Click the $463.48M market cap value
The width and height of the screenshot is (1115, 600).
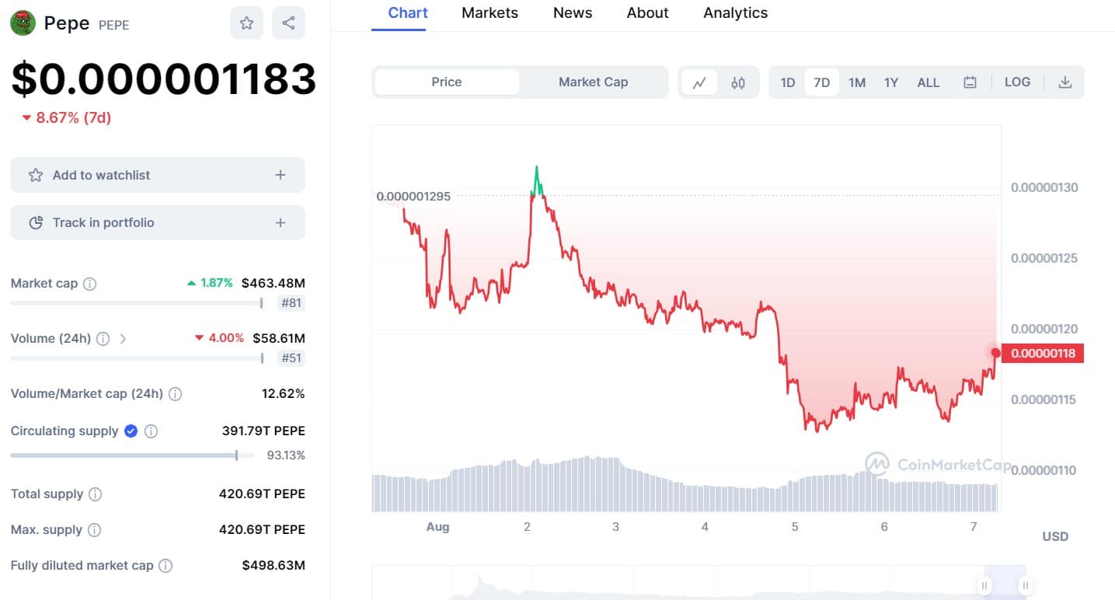[x=274, y=283]
